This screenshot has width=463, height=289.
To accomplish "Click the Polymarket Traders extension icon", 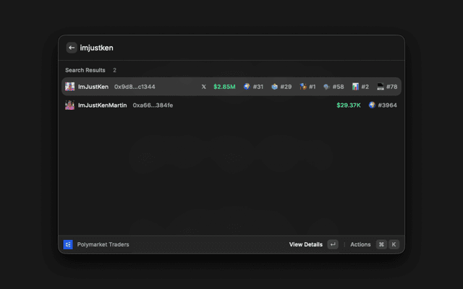I will 68,244.
